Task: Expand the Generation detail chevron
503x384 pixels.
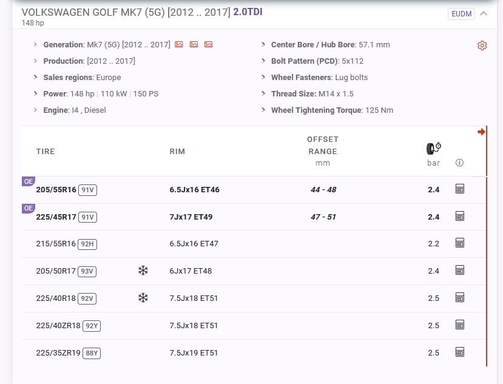Action: tap(36, 45)
